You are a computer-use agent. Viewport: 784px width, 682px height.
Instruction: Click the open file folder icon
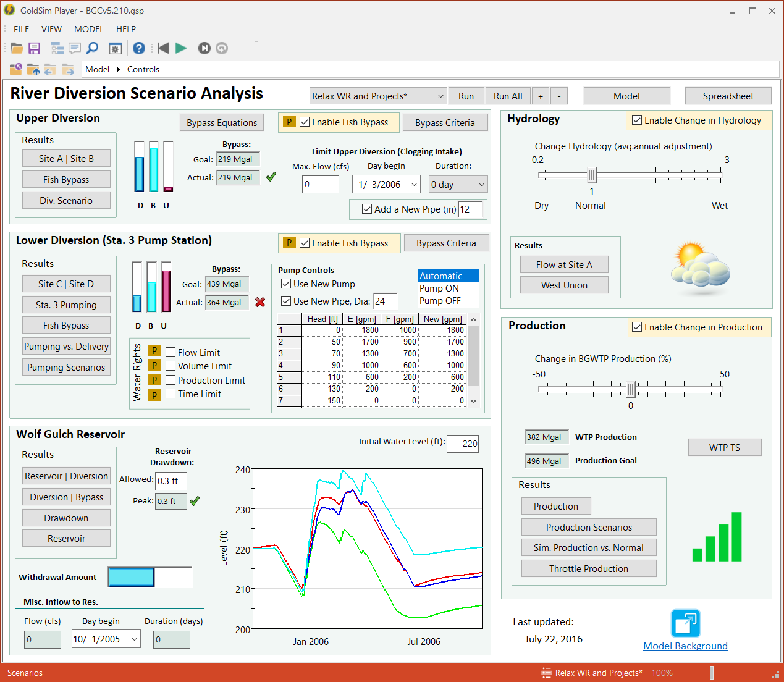17,48
